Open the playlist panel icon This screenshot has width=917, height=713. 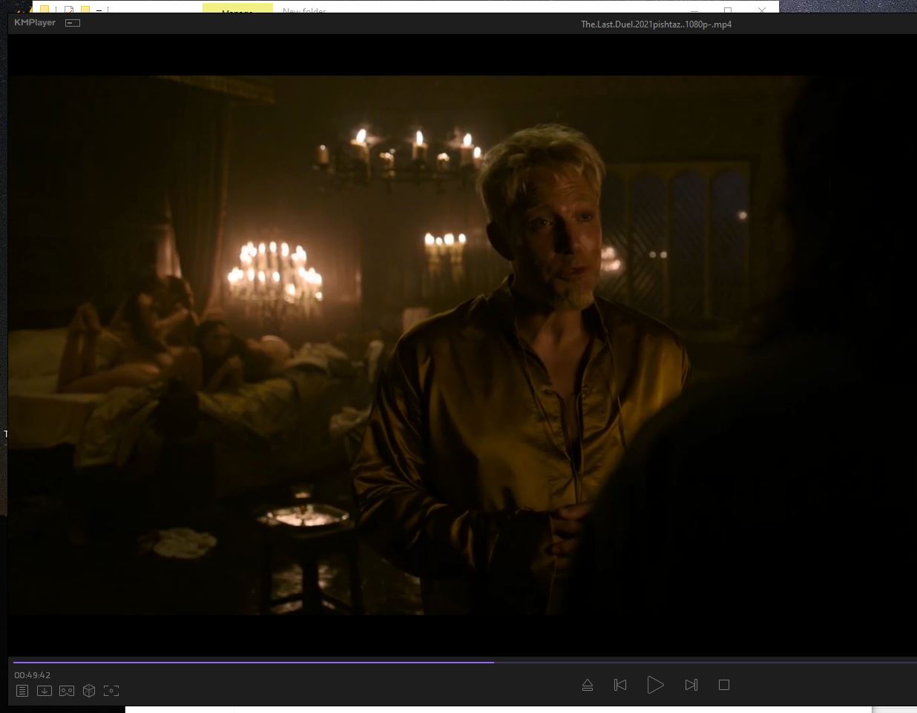[22, 691]
